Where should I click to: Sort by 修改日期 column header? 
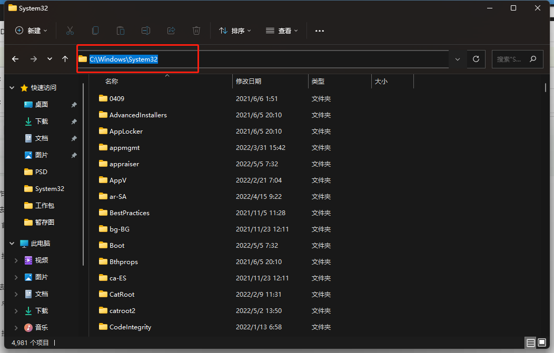click(x=249, y=82)
